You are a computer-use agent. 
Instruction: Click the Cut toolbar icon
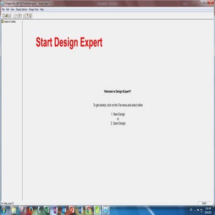(14, 16)
